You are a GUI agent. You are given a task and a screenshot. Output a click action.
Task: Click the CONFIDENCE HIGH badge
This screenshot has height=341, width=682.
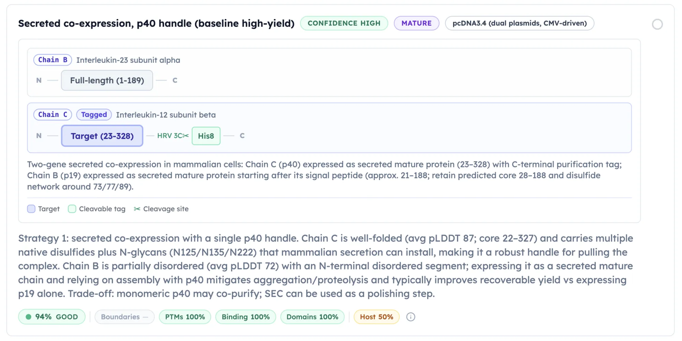[x=344, y=23]
